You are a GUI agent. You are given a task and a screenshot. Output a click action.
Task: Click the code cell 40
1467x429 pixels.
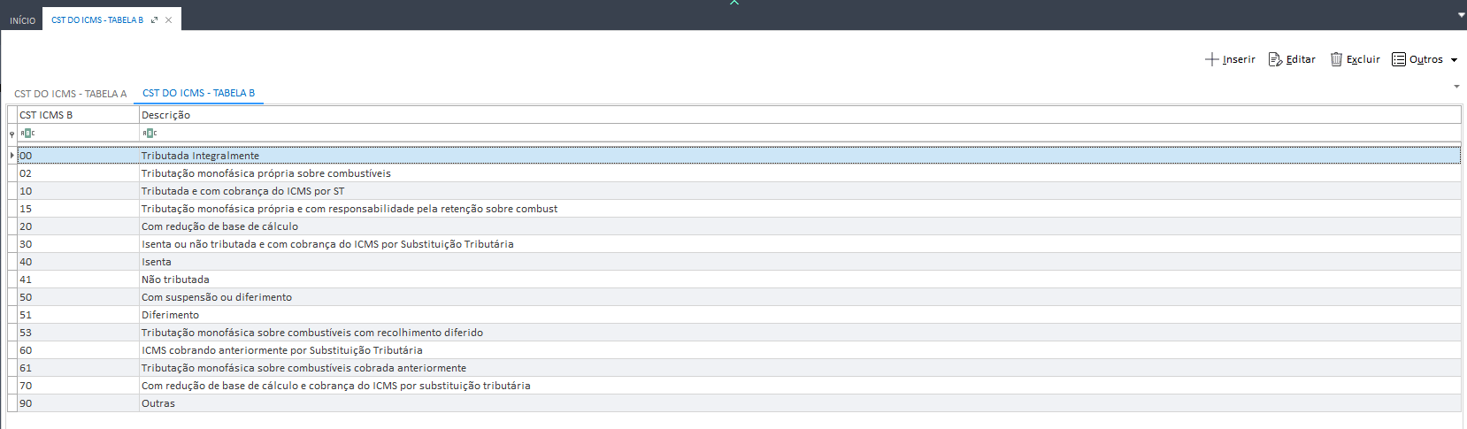[78, 262]
